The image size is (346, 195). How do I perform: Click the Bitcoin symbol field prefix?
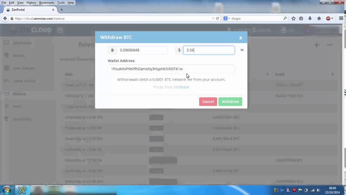112,50
